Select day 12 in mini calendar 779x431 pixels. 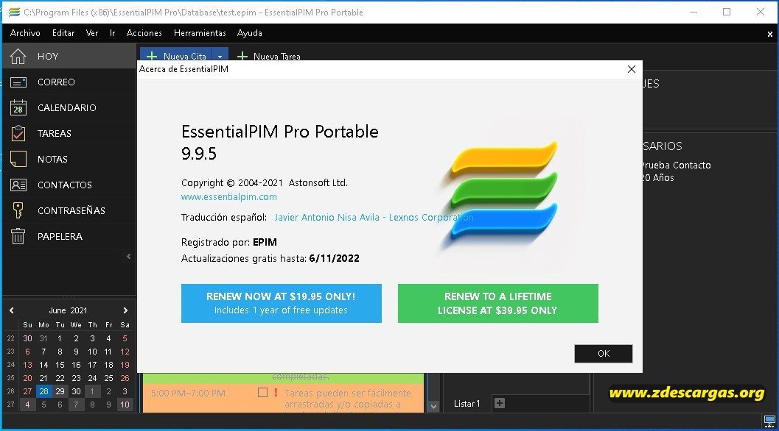125,352
